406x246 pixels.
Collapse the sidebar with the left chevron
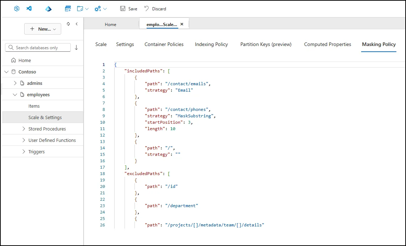[x=77, y=24]
